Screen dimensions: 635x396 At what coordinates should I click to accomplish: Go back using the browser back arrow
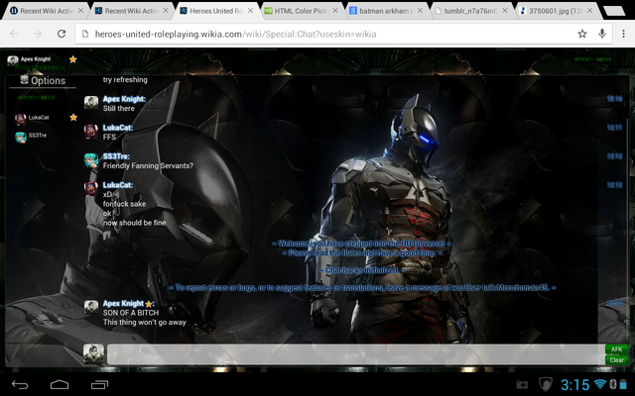[14, 34]
